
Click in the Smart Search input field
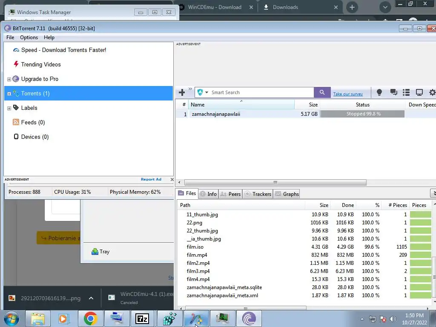[261, 92]
